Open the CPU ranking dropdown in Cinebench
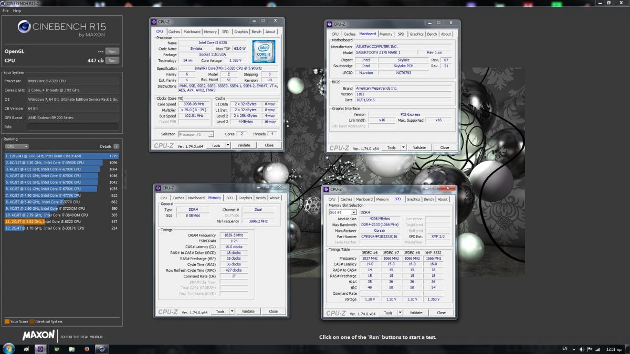The image size is (630, 354). point(16,147)
